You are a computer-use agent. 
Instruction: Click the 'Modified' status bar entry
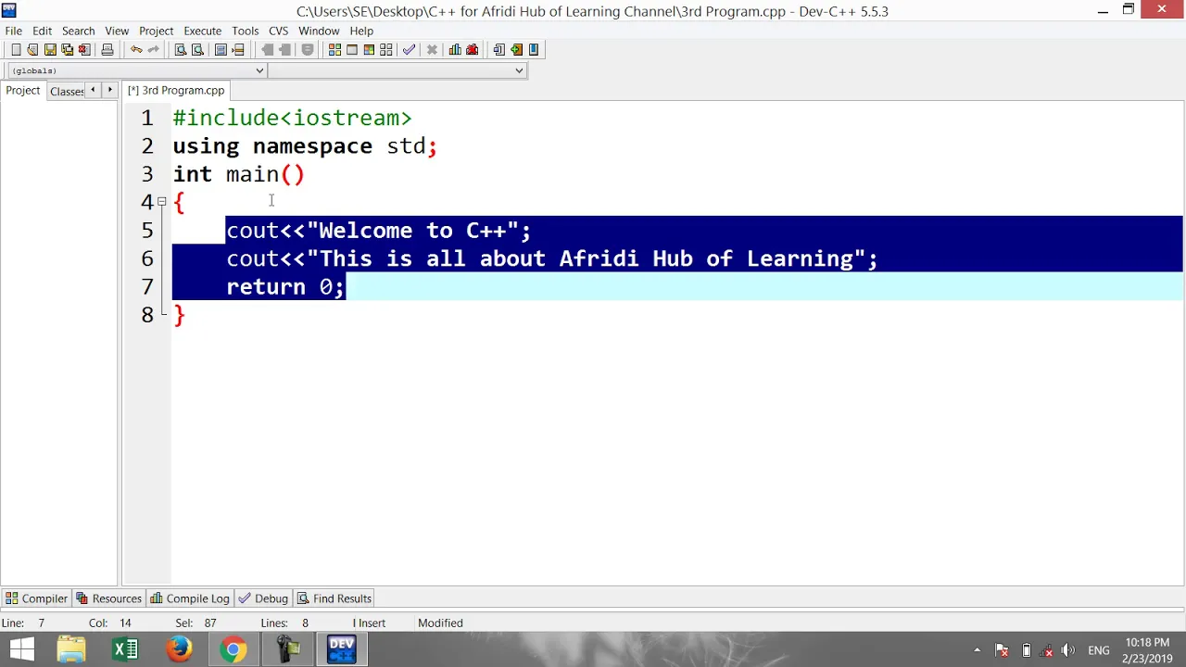[440, 623]
